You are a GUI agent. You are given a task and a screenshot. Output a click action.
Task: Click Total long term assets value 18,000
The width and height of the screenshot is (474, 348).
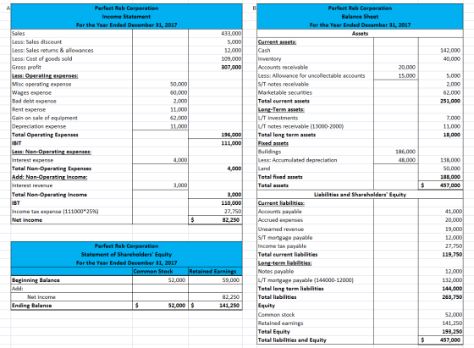pos(452,135)
